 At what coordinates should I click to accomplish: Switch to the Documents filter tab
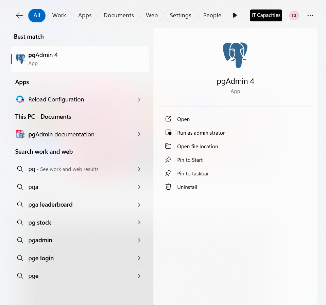pos(119,15)
